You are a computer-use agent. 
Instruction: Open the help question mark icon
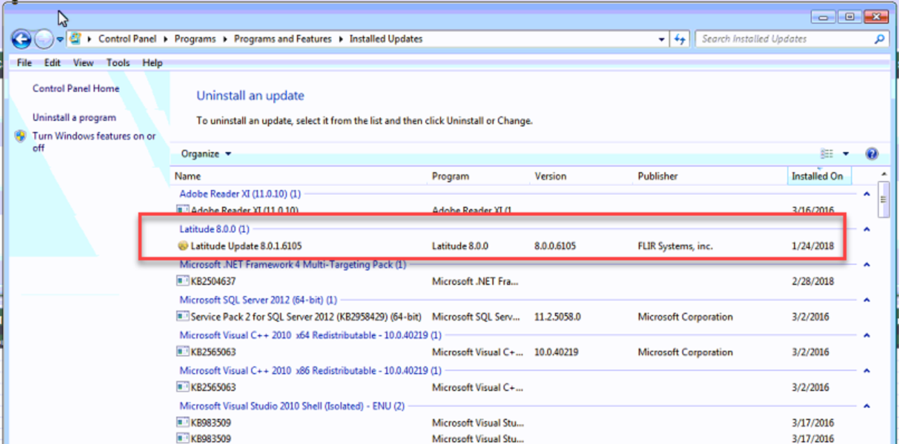point(872,154)
